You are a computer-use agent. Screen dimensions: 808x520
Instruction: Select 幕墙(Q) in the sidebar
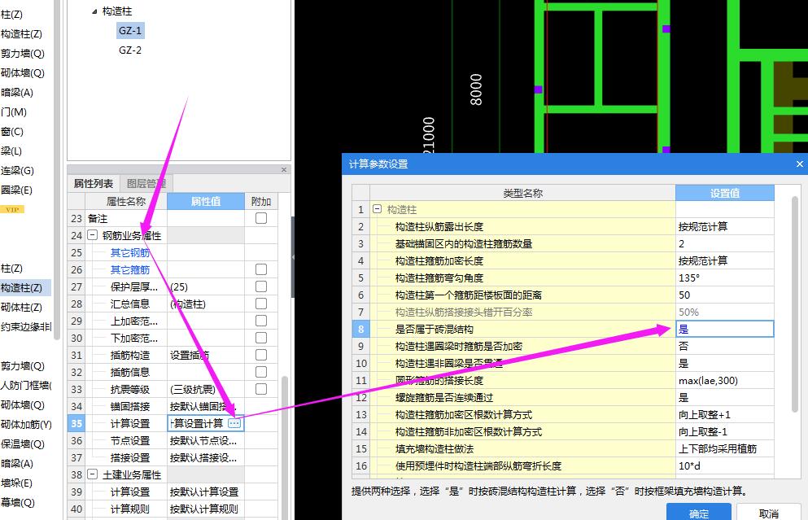tap(18, 502)
